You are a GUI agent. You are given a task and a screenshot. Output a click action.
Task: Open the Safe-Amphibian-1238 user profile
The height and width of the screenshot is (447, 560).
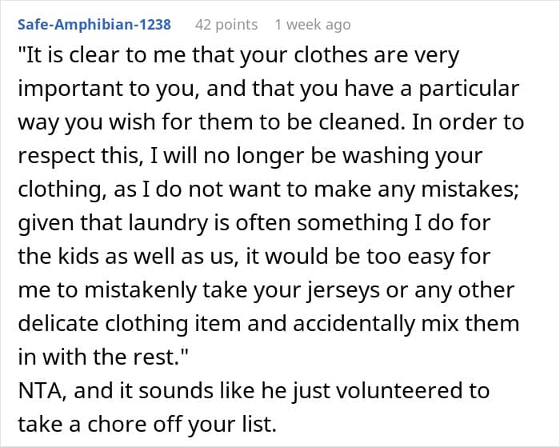pyautogui.click(x=94, y=25)
